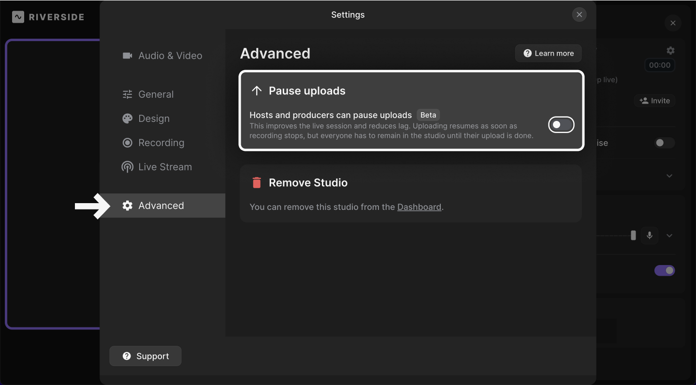Click the Design palette icon
Viewport: 696px width, 385px height.
[128, 118]
